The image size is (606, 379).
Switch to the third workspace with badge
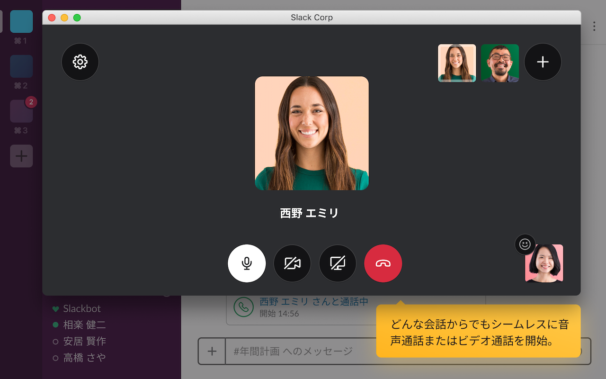click(21, 111)
